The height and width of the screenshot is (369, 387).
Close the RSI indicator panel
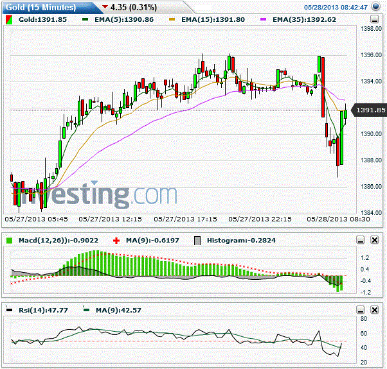point(375,309)
